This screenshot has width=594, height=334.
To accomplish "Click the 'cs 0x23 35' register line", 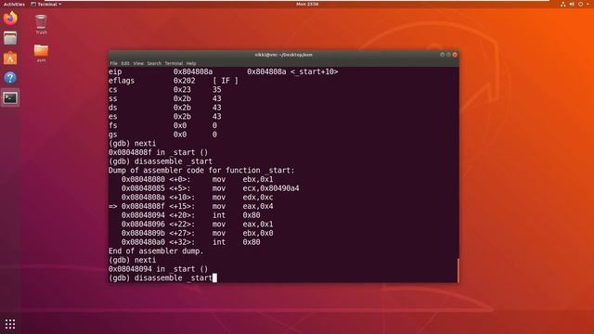I will [164, 90].
